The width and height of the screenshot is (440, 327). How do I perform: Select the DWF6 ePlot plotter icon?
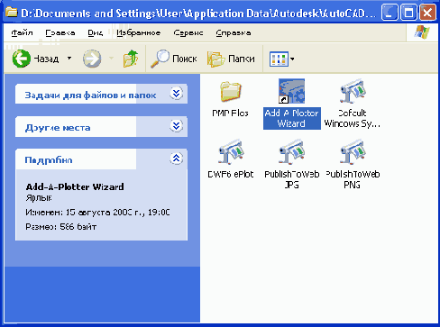tap(231, 151)
